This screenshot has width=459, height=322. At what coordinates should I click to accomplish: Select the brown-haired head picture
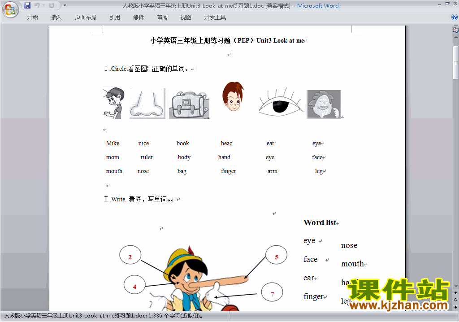[x=233, y=96]
